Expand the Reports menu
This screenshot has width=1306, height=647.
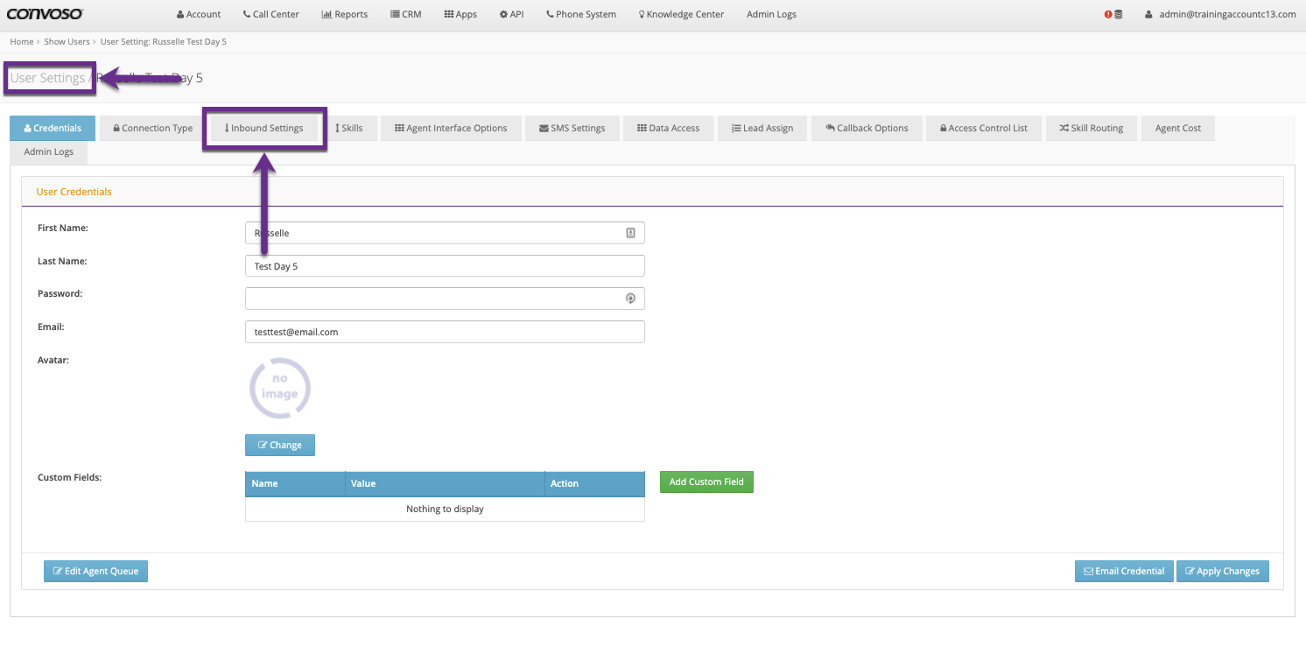[345, 15]
